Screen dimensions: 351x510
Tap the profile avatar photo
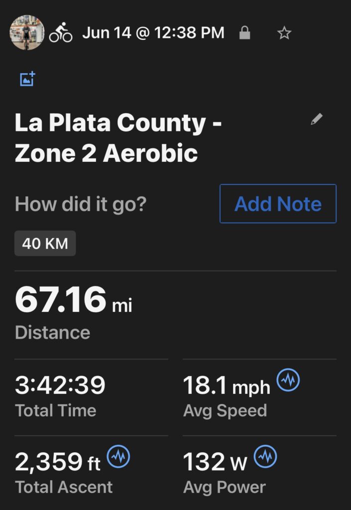click(x=27, y=32)
